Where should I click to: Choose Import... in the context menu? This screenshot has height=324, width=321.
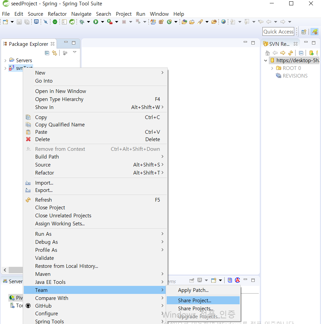tap(95, 183)
